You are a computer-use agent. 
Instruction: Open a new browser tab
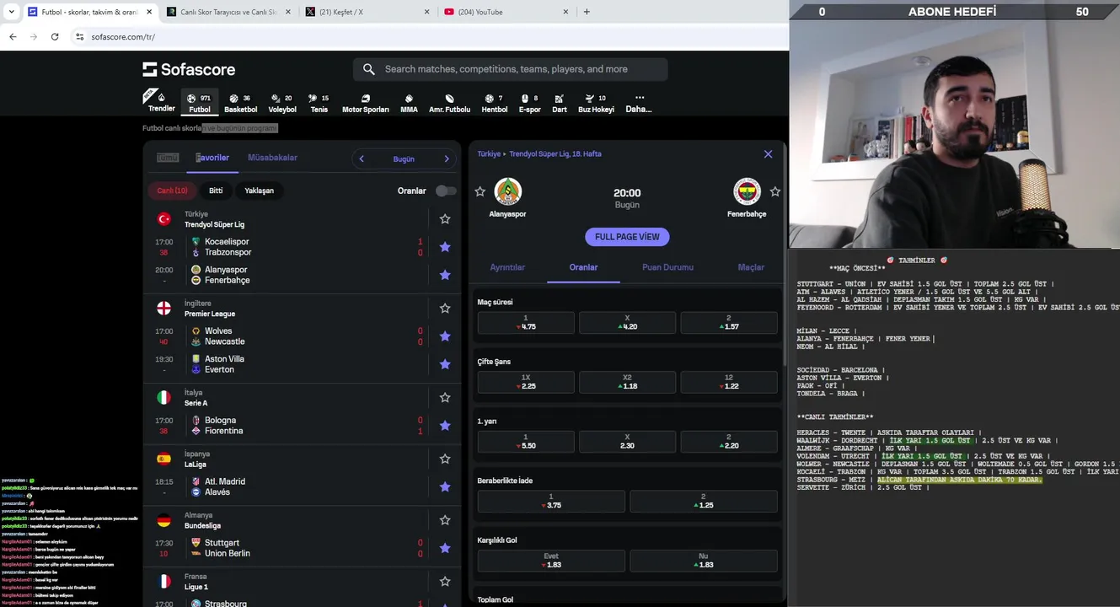click(587, 12)
